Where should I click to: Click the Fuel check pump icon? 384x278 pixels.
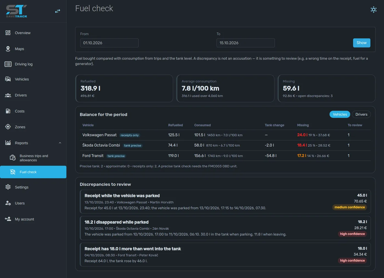(13, 172)
